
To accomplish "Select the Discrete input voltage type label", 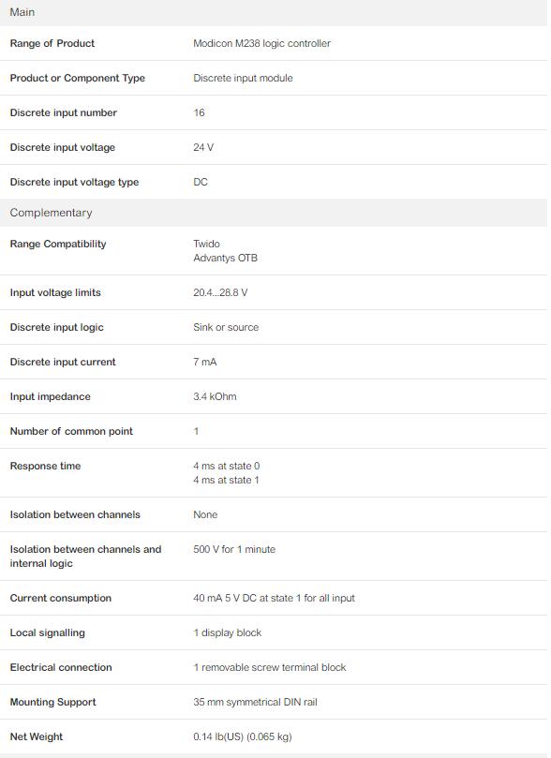I will pos(74,183).
